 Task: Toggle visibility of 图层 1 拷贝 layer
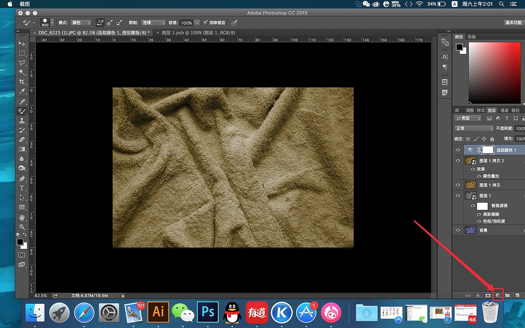coord(458,185)
